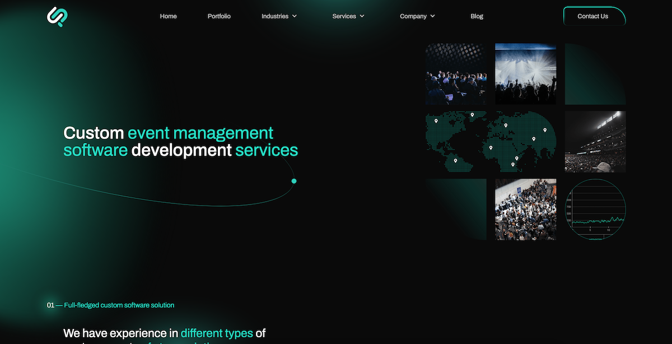This screenshot has height=344, width=672.
Task: Expand the Industries dropdown
Action: click(x=279, y=16)
